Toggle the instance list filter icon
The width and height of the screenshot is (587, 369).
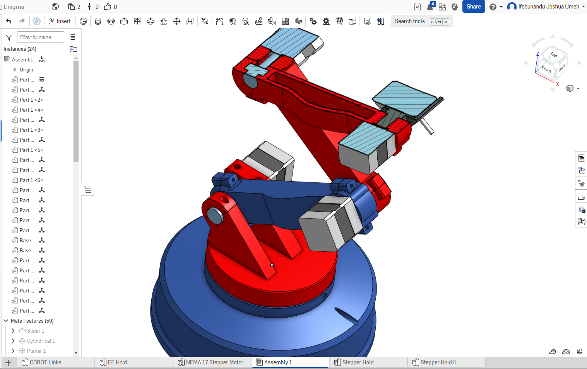9,37
